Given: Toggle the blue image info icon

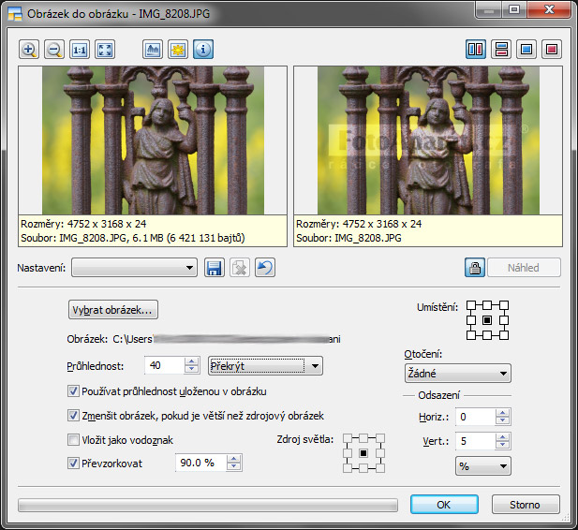Looking at the screenshot, I should 203,50.
